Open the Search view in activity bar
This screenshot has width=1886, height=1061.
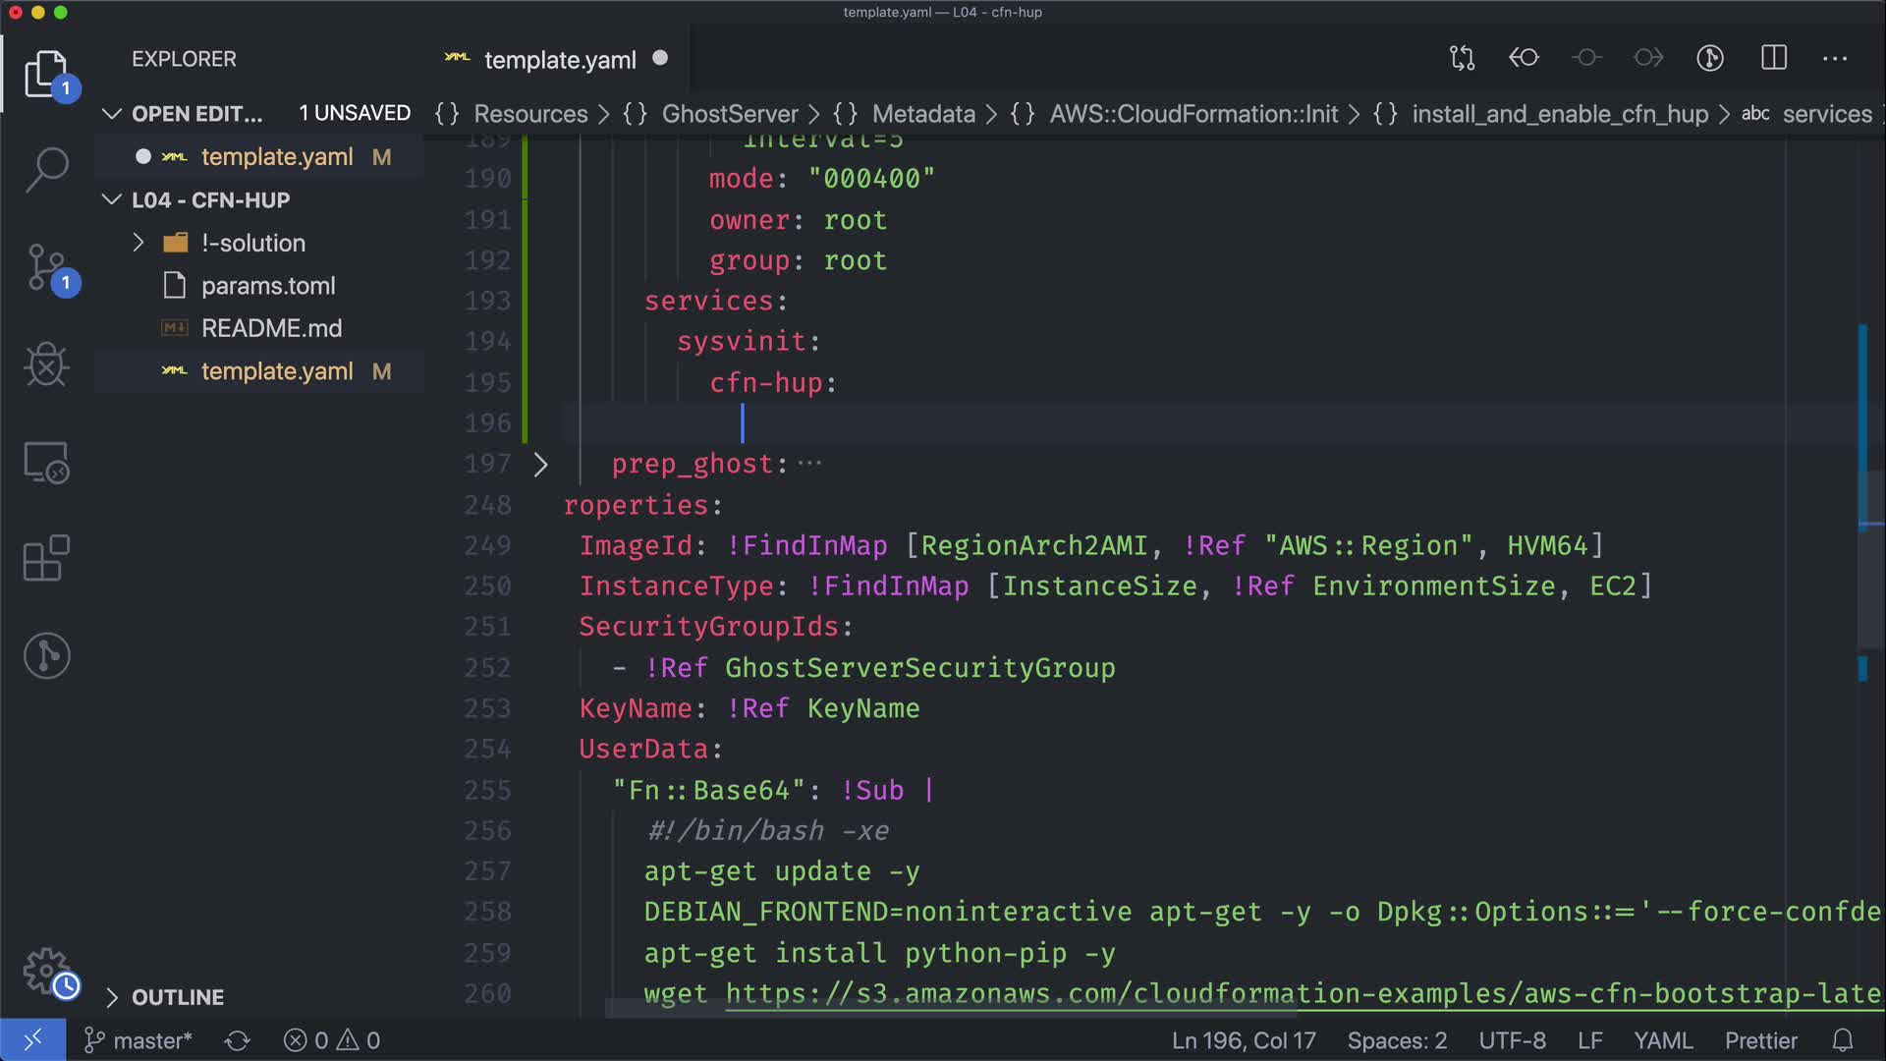pos(46,170)
